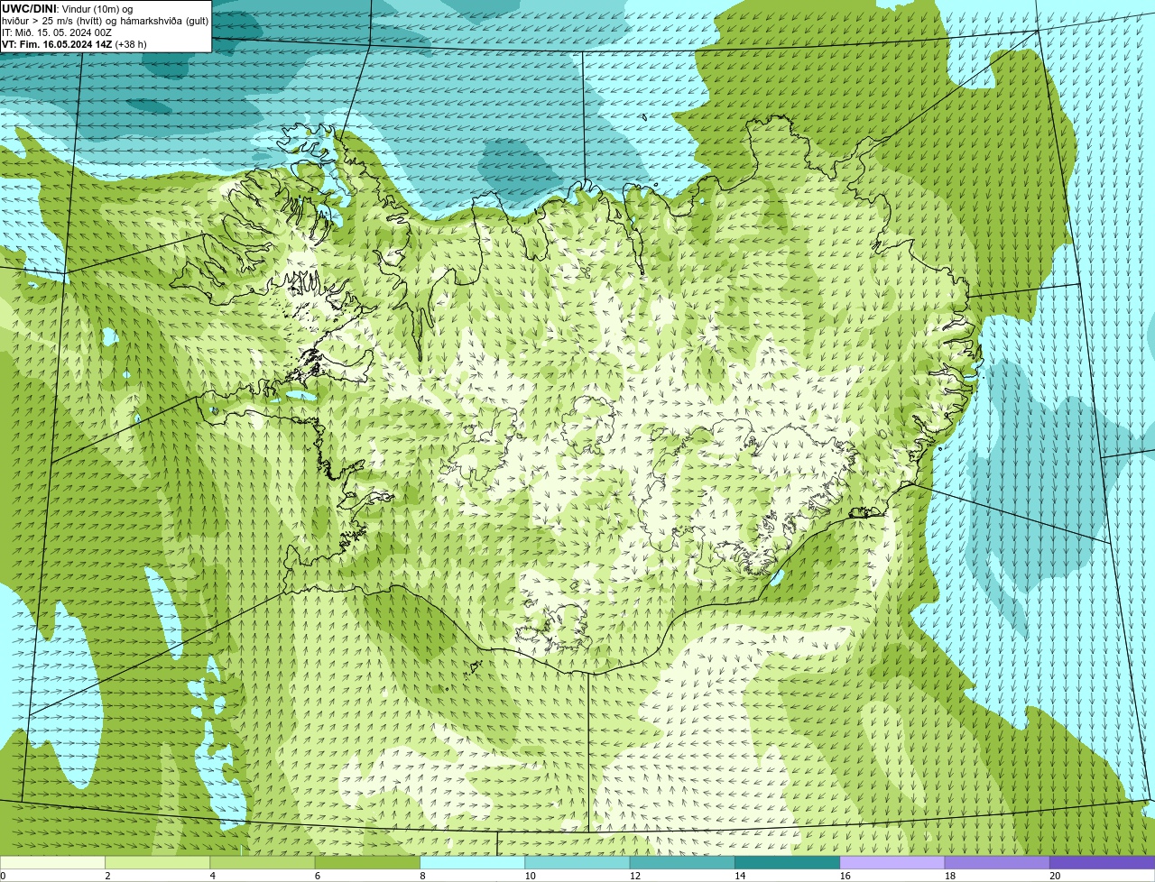Click the medium teal 12–14 m/s legend swatch
Viewport: 1155px width, 882px height.
pyautogui.click(x=683, y=862)
